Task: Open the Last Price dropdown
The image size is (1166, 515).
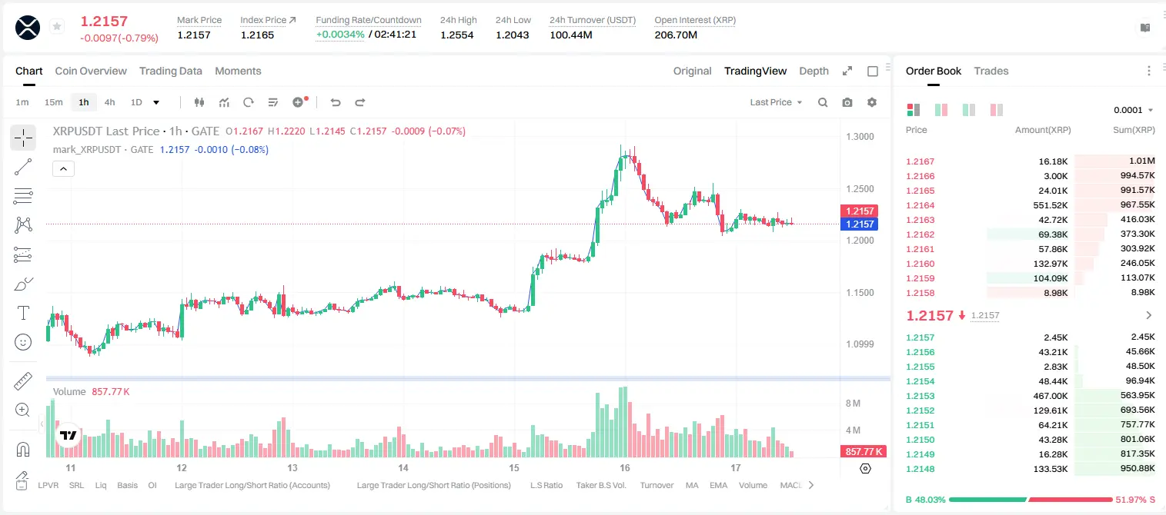Action: coord(776,102)
